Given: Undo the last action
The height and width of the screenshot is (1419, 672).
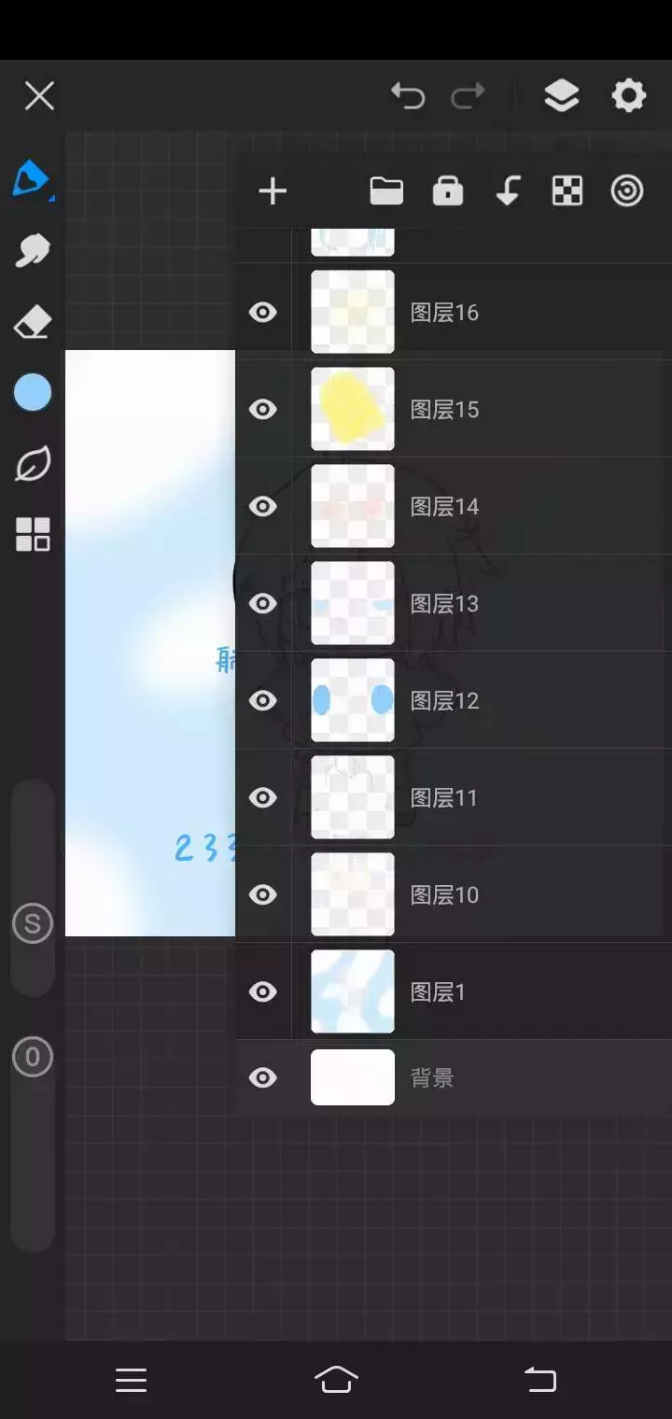Looking at the screenshot, I should [408, 95].
